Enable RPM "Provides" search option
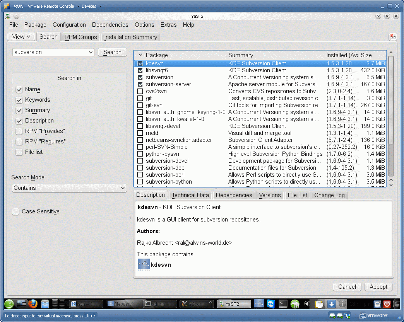 click(x=19, y=131)
